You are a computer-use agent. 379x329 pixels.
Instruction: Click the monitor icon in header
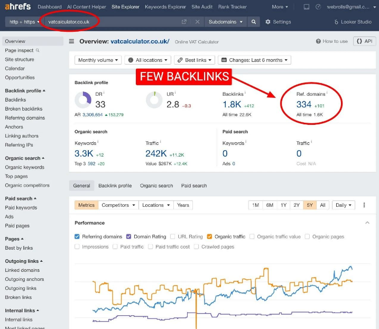[x=306, y=7]
